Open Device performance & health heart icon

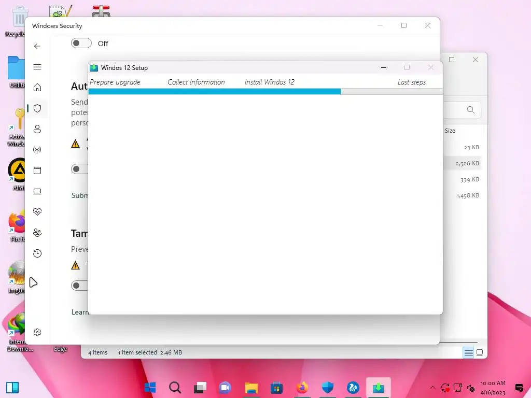37,212
